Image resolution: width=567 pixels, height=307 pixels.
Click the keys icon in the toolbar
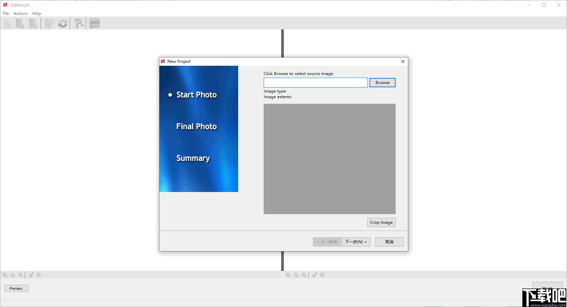[79, 23]
